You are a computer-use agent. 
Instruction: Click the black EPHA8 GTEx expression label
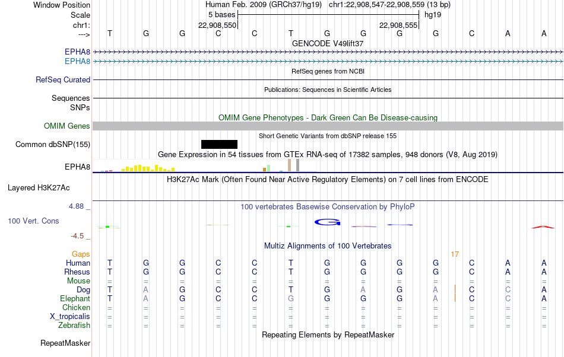coord(77,167)
